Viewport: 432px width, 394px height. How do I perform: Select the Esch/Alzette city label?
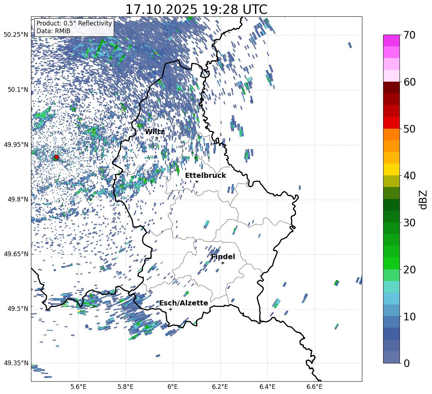[x=184, y=303]
